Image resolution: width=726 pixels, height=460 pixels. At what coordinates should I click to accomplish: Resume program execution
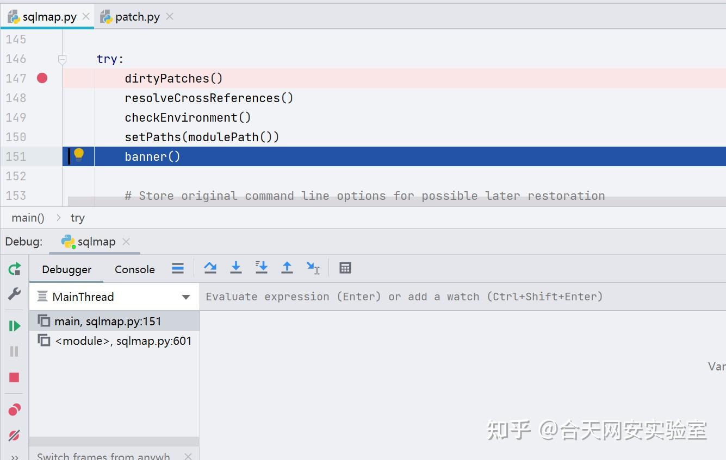click(x=14, y=325)
